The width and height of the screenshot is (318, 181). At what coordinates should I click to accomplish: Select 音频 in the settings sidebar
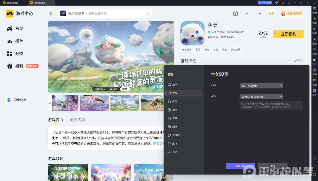tap(184, 118)
